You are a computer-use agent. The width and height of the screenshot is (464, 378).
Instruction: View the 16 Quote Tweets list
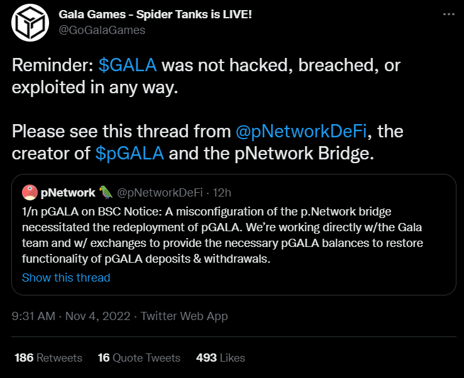point(139,358)
